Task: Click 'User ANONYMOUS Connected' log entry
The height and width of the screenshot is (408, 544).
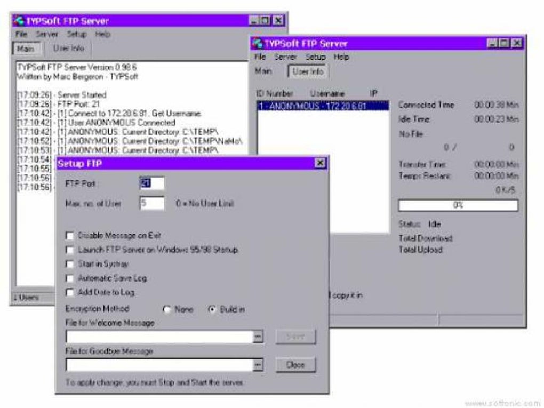Action: [x=96, y=123]
